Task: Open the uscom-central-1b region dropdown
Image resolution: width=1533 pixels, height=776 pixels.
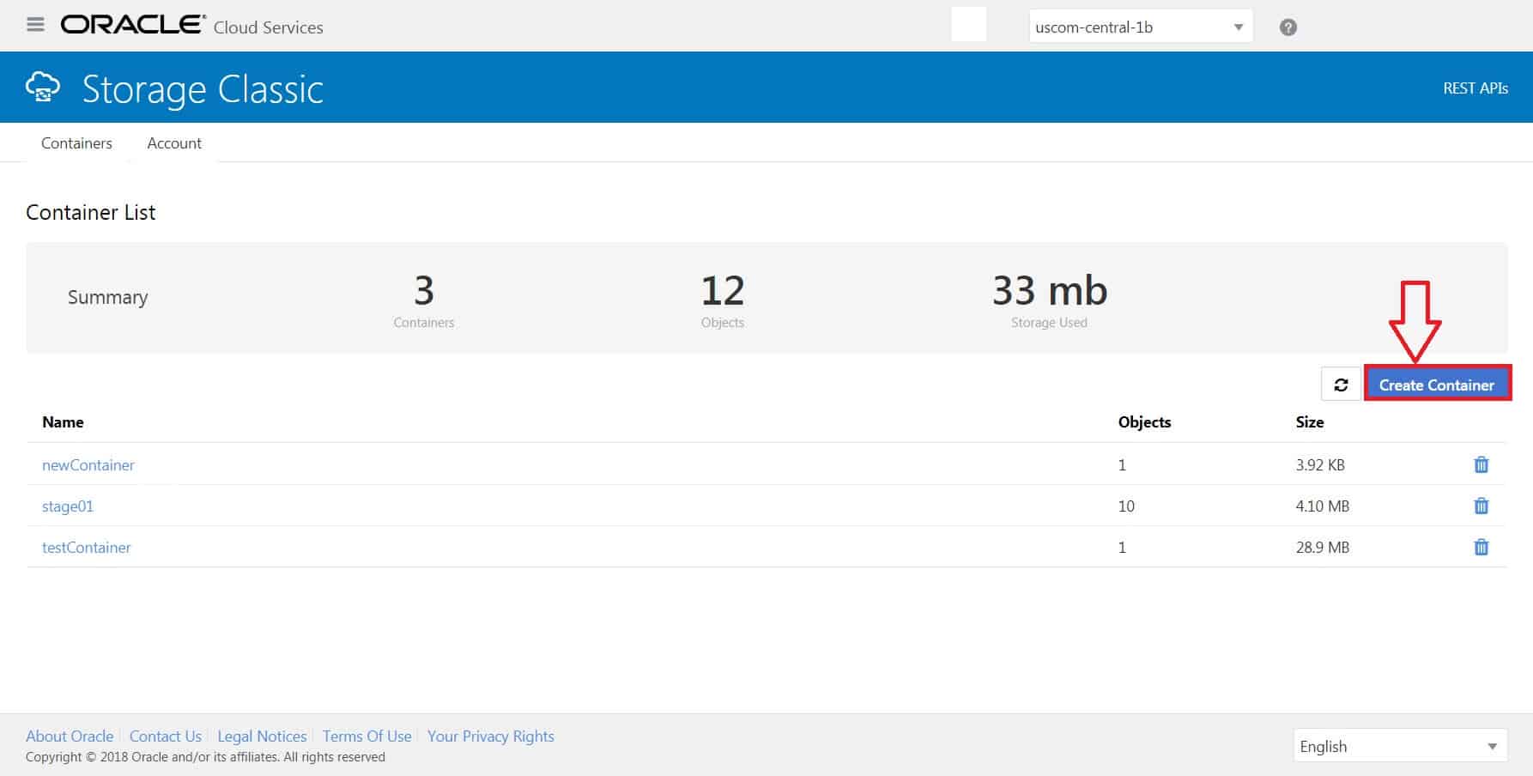Action: tap(1140, 27)
